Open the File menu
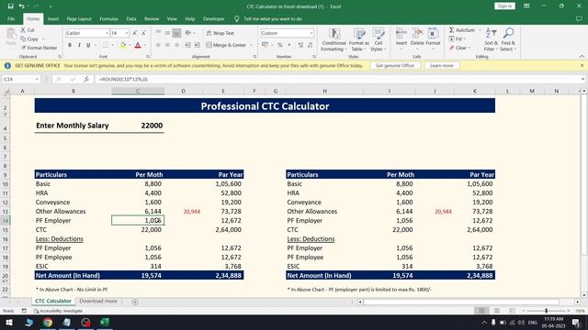The height and width of the screenshot is (330, 588). 11,18
